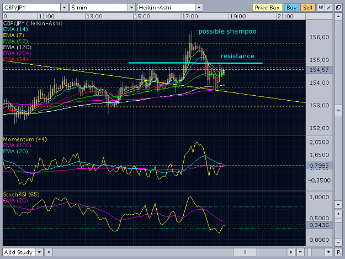Click the orange Sell button
This screenshot has height=259, width=345.
307,8
